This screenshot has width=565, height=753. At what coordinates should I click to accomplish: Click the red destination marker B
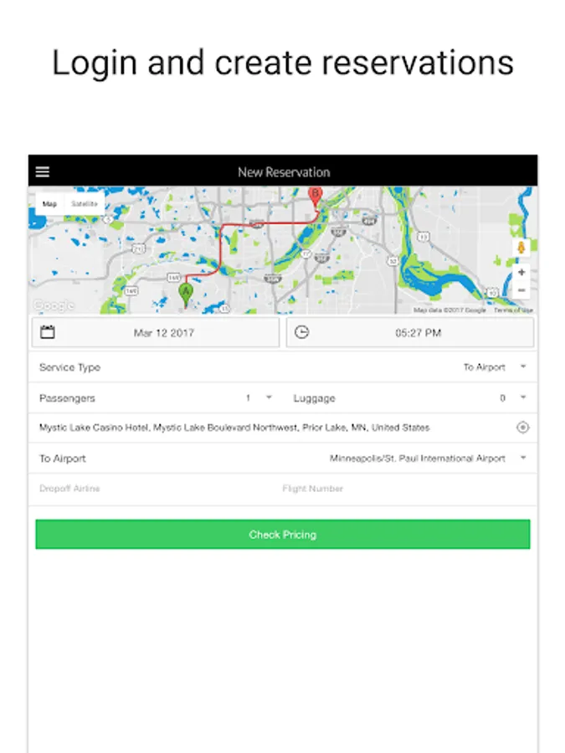pos(316,197)
